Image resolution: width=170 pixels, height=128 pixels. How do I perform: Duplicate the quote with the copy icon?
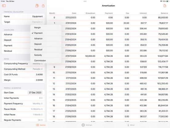tap(37, 6)
